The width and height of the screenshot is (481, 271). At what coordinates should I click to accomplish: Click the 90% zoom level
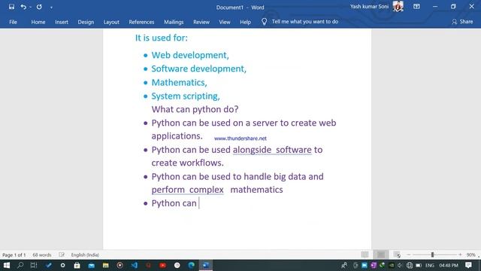pos(470,254)
